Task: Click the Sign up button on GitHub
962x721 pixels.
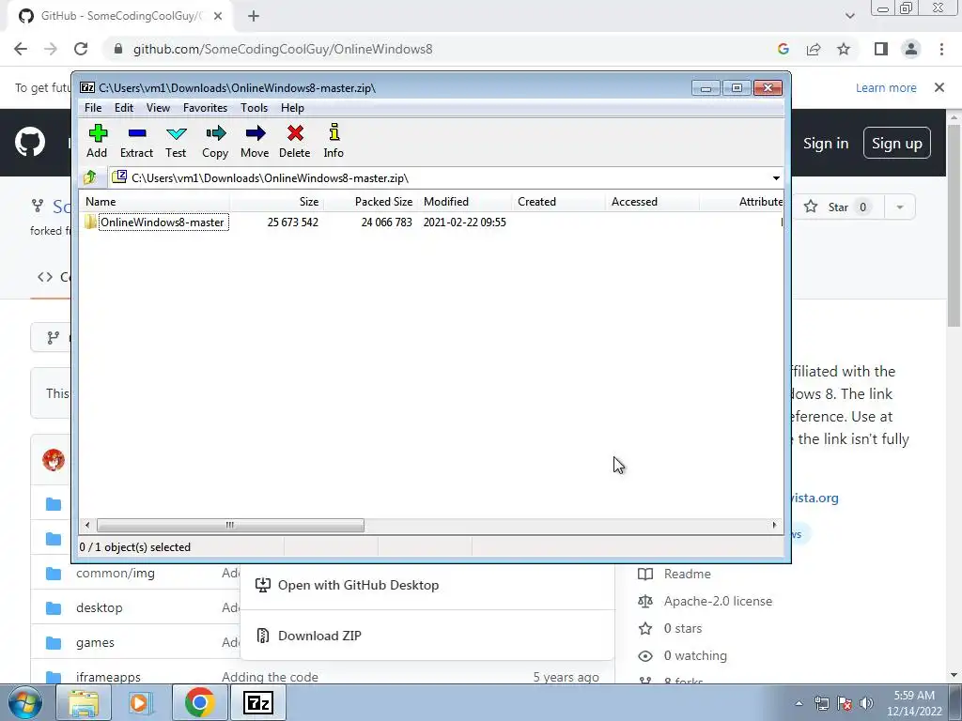Action: [x=897, y=144]
